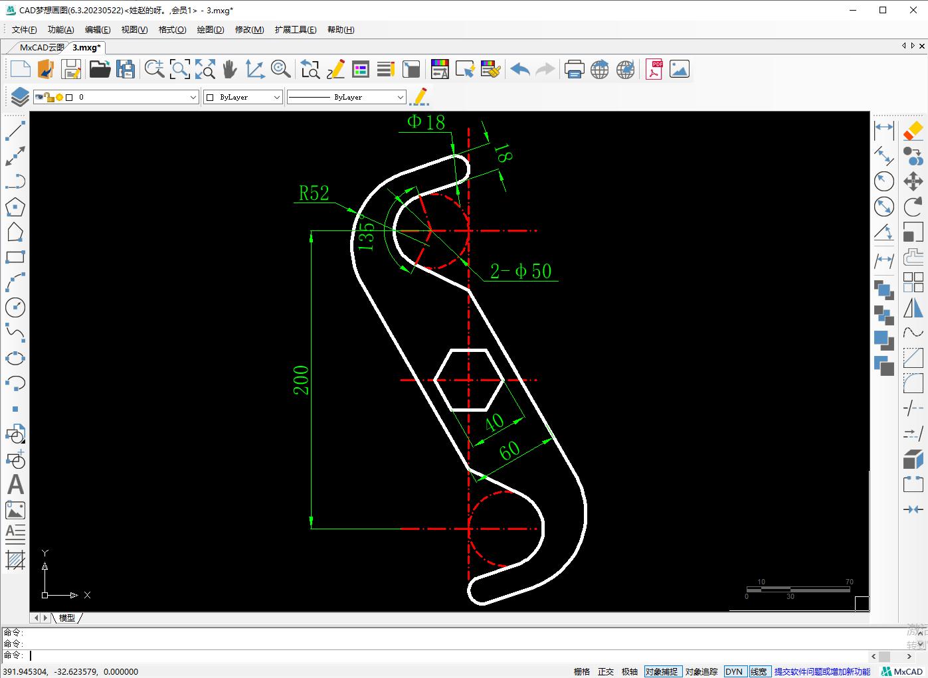The width and height of the screenshot is (928, 678).
Task: Click the Print icon in toolbar
Action: point(574,69)
